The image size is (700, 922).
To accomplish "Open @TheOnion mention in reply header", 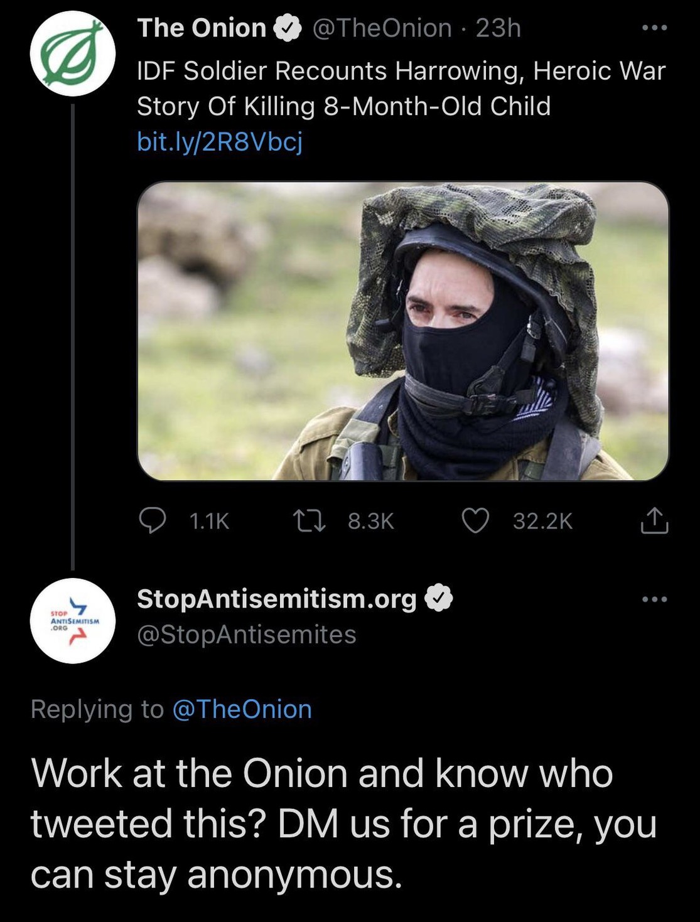I will [242, 709].
